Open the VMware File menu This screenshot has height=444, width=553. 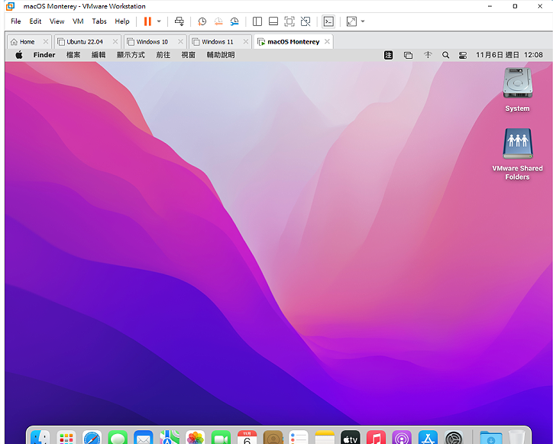click(16, 21)
